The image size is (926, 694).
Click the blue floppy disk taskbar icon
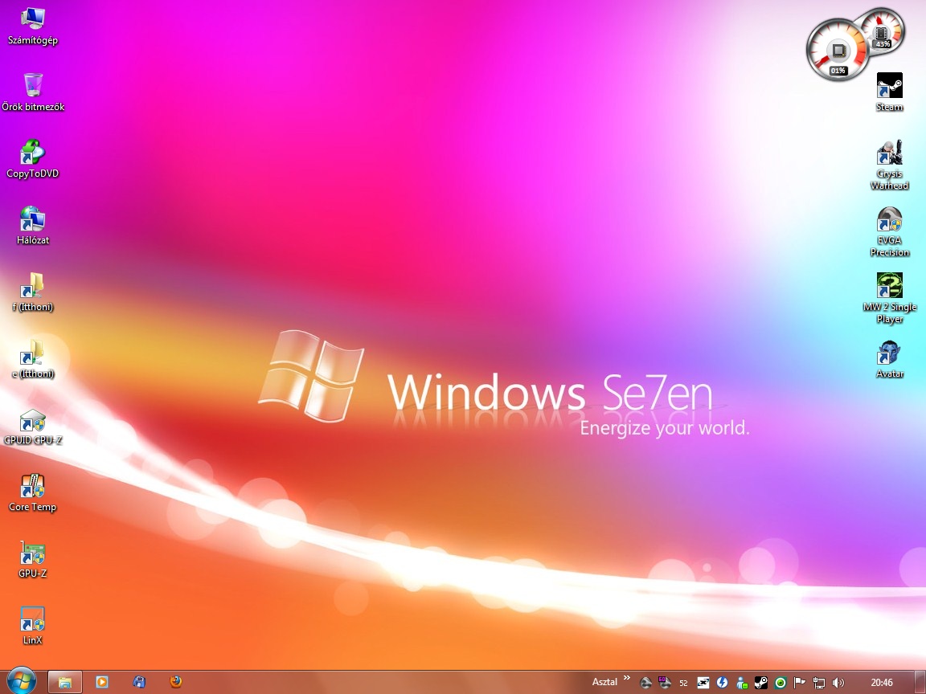(139, 682)
